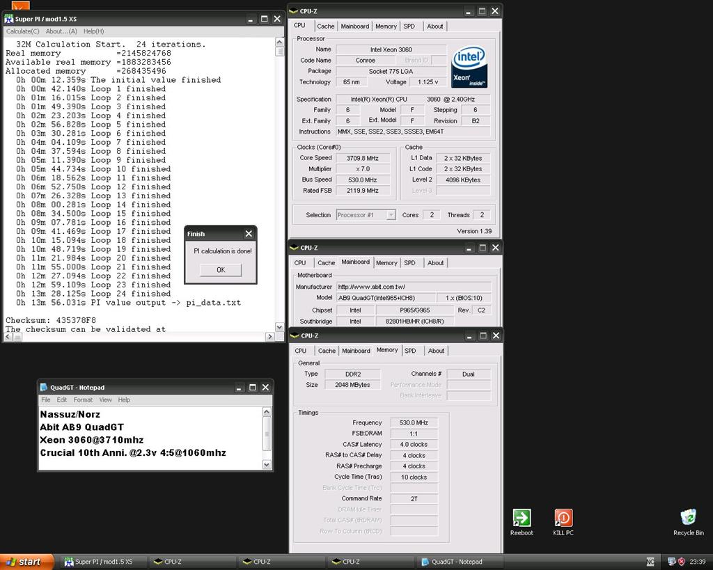The image size is (713, 570).
Task: Click Super PI vertical scrollbar up arrow
Action: [x=280, y=42]
